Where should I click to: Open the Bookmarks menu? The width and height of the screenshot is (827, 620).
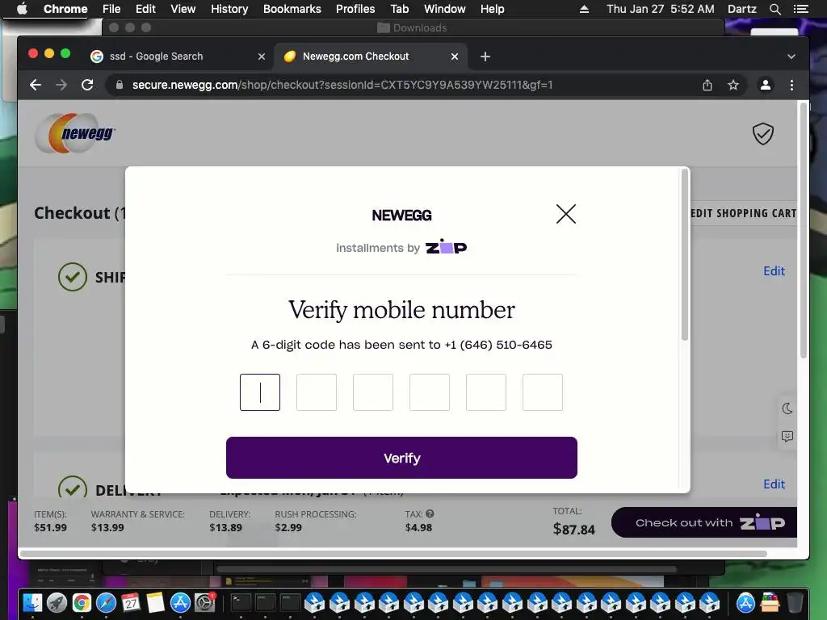click(x=292, y=9)
